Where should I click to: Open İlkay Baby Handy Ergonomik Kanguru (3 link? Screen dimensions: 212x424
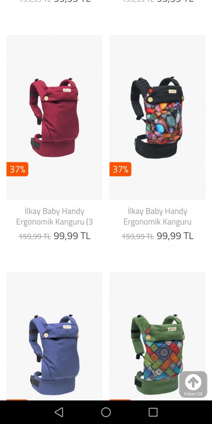[x=54, y=216]
